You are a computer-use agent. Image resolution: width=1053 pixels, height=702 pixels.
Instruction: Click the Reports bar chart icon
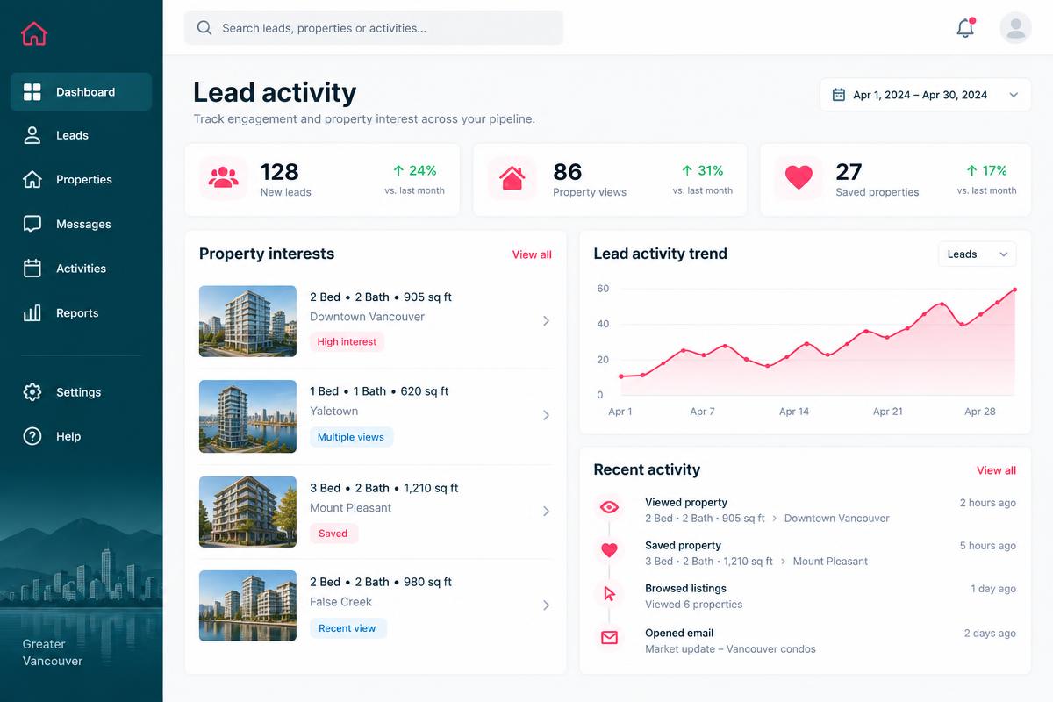[32, 312]
